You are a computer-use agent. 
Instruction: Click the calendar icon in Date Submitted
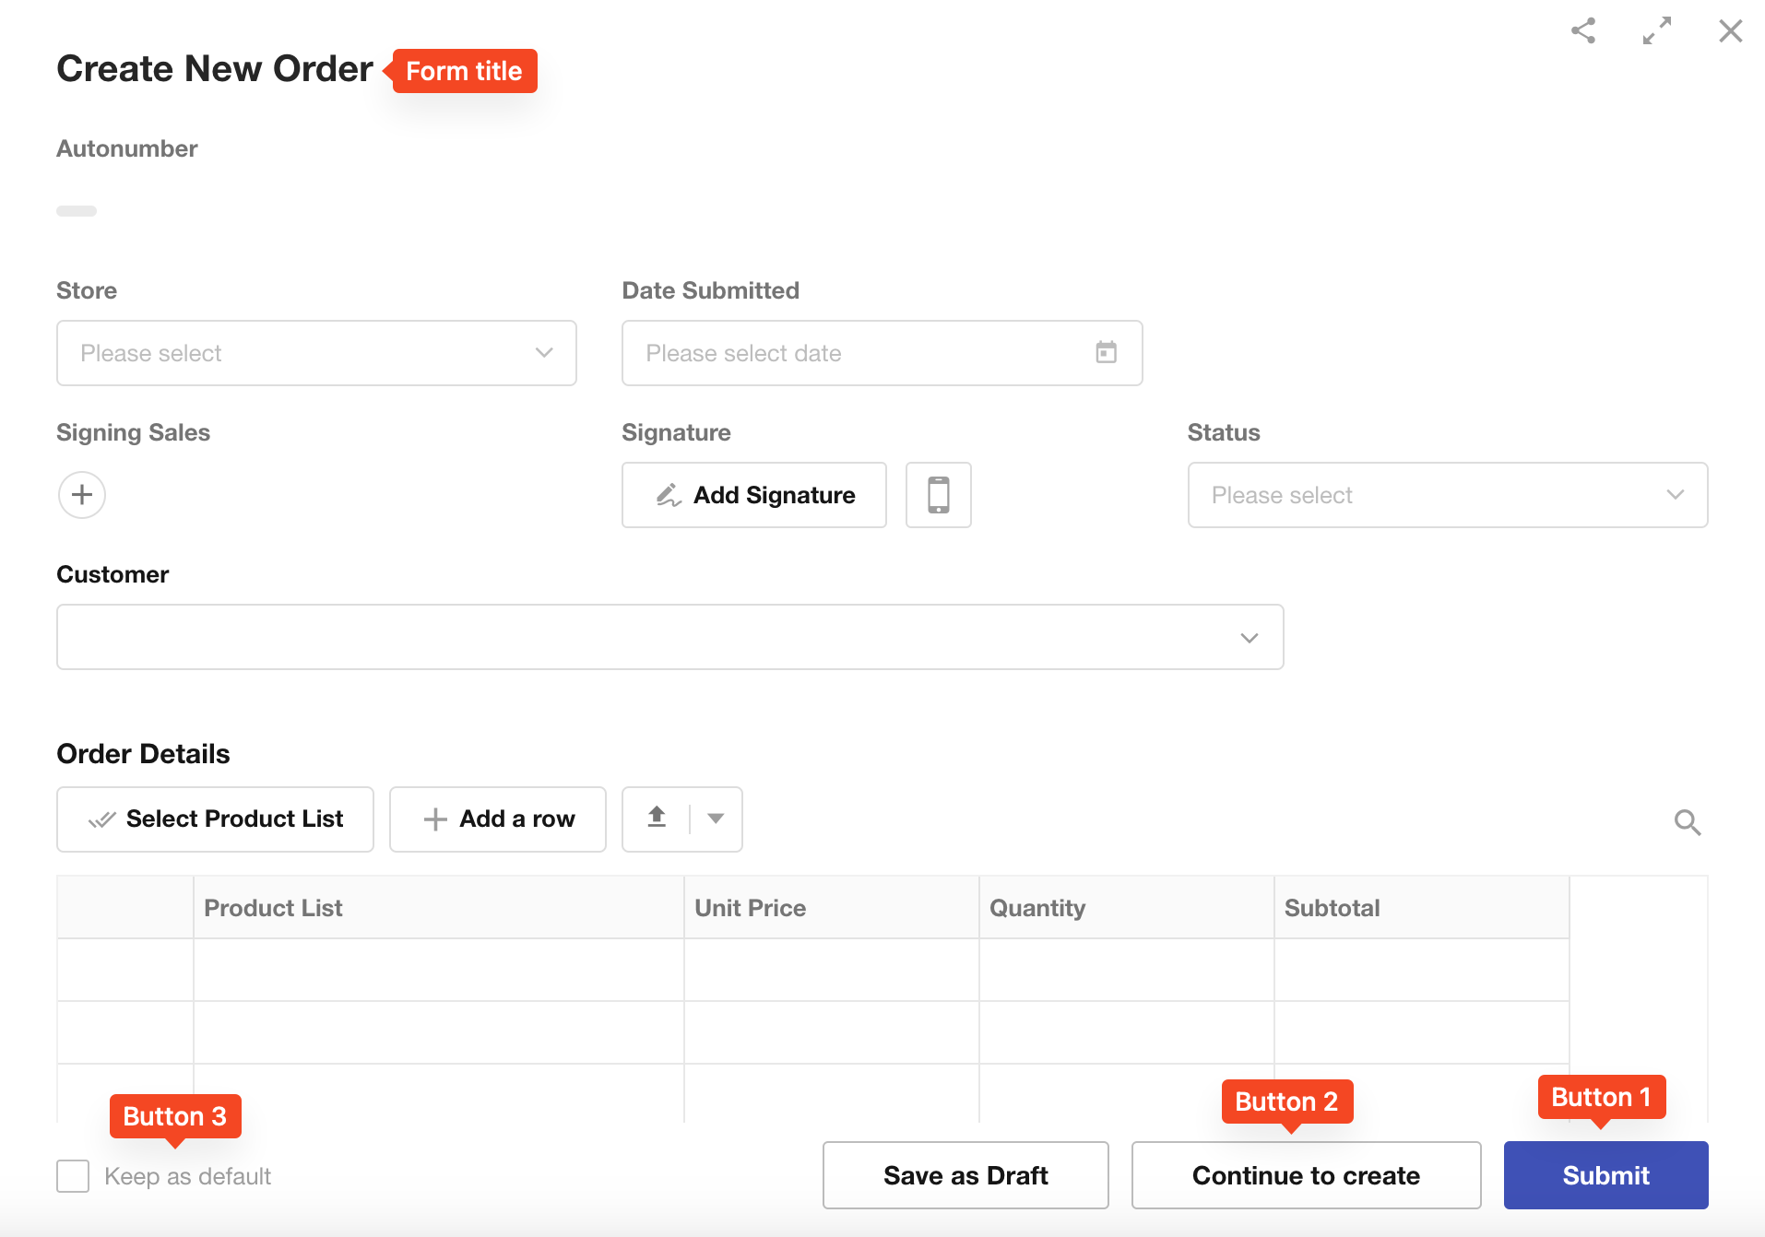click(1106, 353)
